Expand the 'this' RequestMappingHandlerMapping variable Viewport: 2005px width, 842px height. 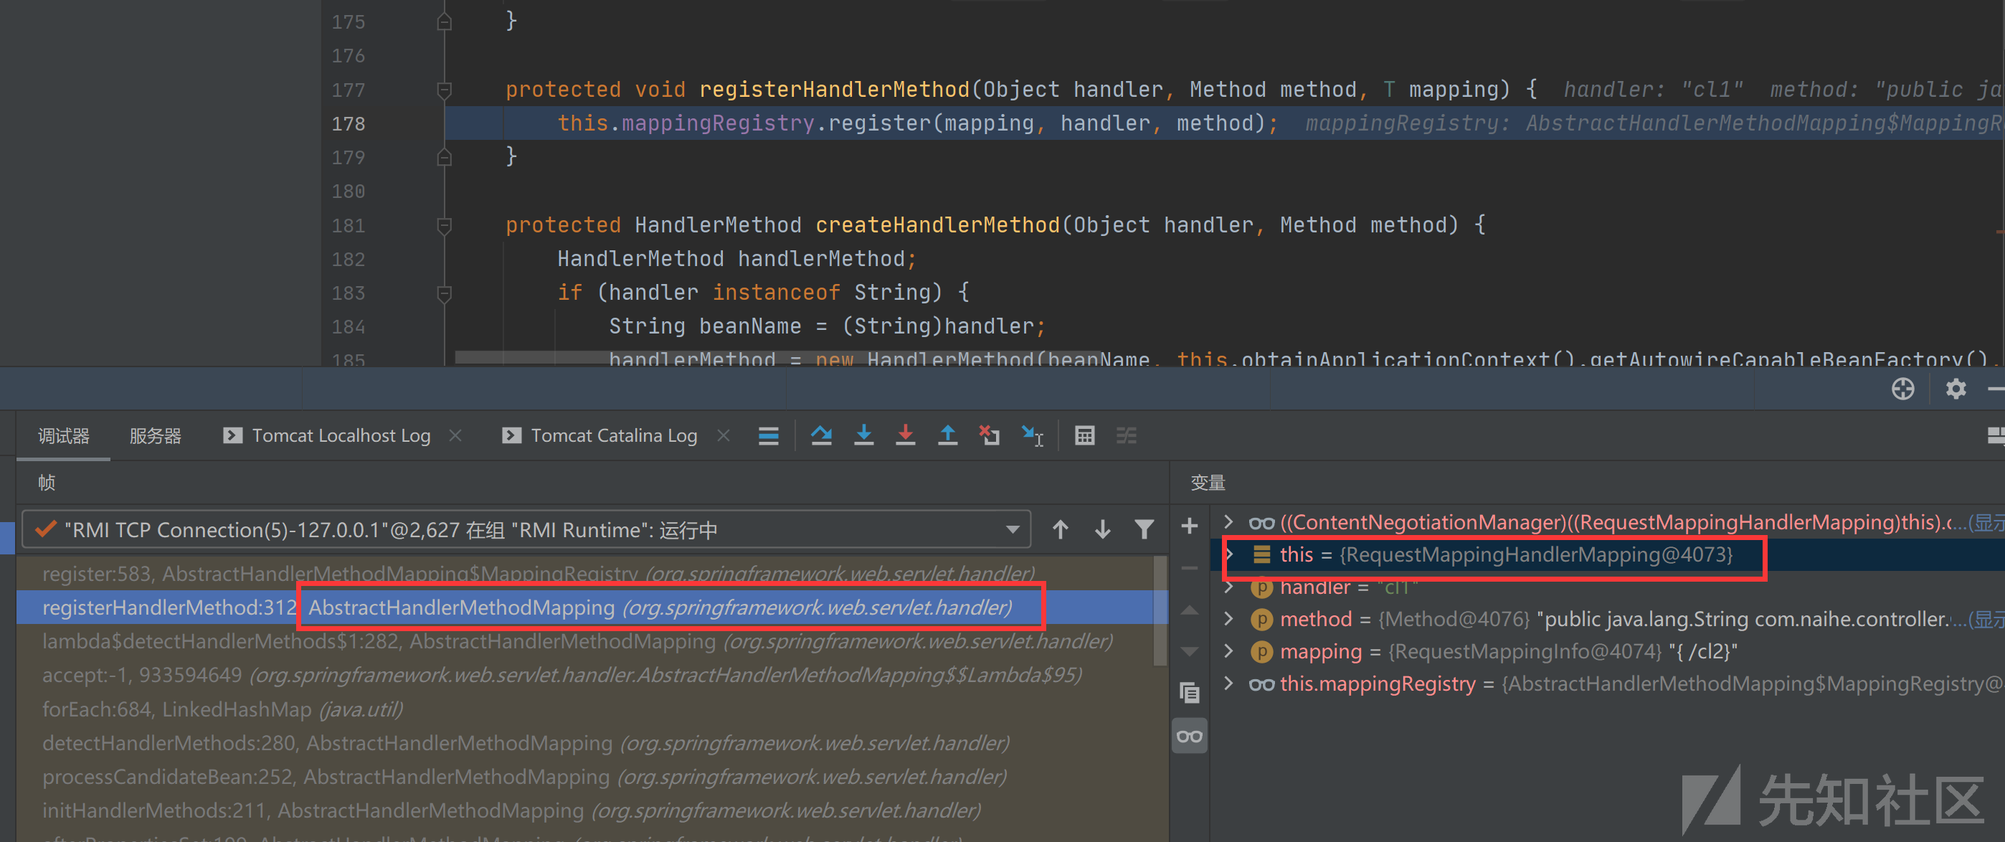coord(1229,555)
